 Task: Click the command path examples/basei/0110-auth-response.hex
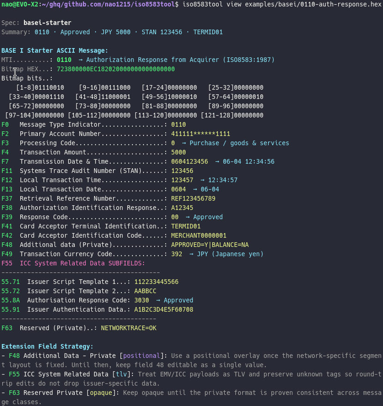coord(313,5)
